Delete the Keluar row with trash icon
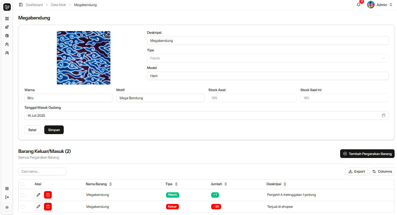The height and width of the screenshot is (215, 397). 48,207
